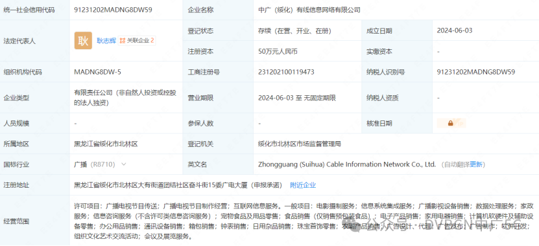Click the 企业类型 label cell

point(35,98)
